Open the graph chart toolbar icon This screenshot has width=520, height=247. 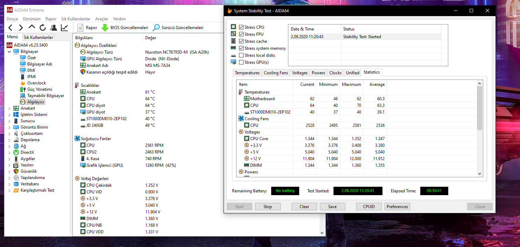[64, 28]
